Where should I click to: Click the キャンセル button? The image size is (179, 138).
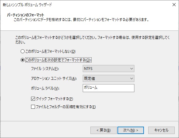pos(161,130)
